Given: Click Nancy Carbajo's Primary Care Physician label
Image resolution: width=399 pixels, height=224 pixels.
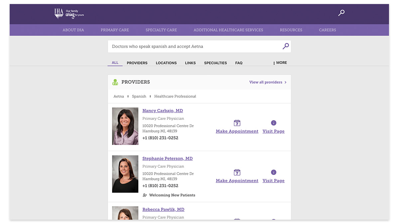Looking at the screenshot, I should pos(163,118).
